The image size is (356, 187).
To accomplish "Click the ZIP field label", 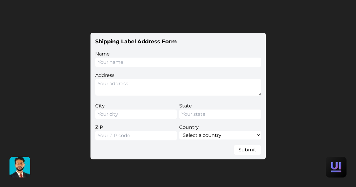I will tap(99, 127).
